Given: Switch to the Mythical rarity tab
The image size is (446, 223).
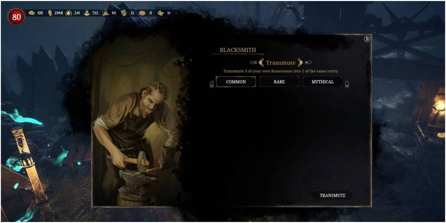Looking at the screenshot, I should click(323, 82).
